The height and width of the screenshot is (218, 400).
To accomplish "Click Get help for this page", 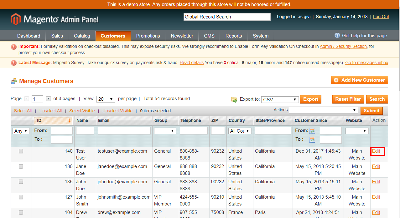I will pyautogui.click(x=364, y=36).
